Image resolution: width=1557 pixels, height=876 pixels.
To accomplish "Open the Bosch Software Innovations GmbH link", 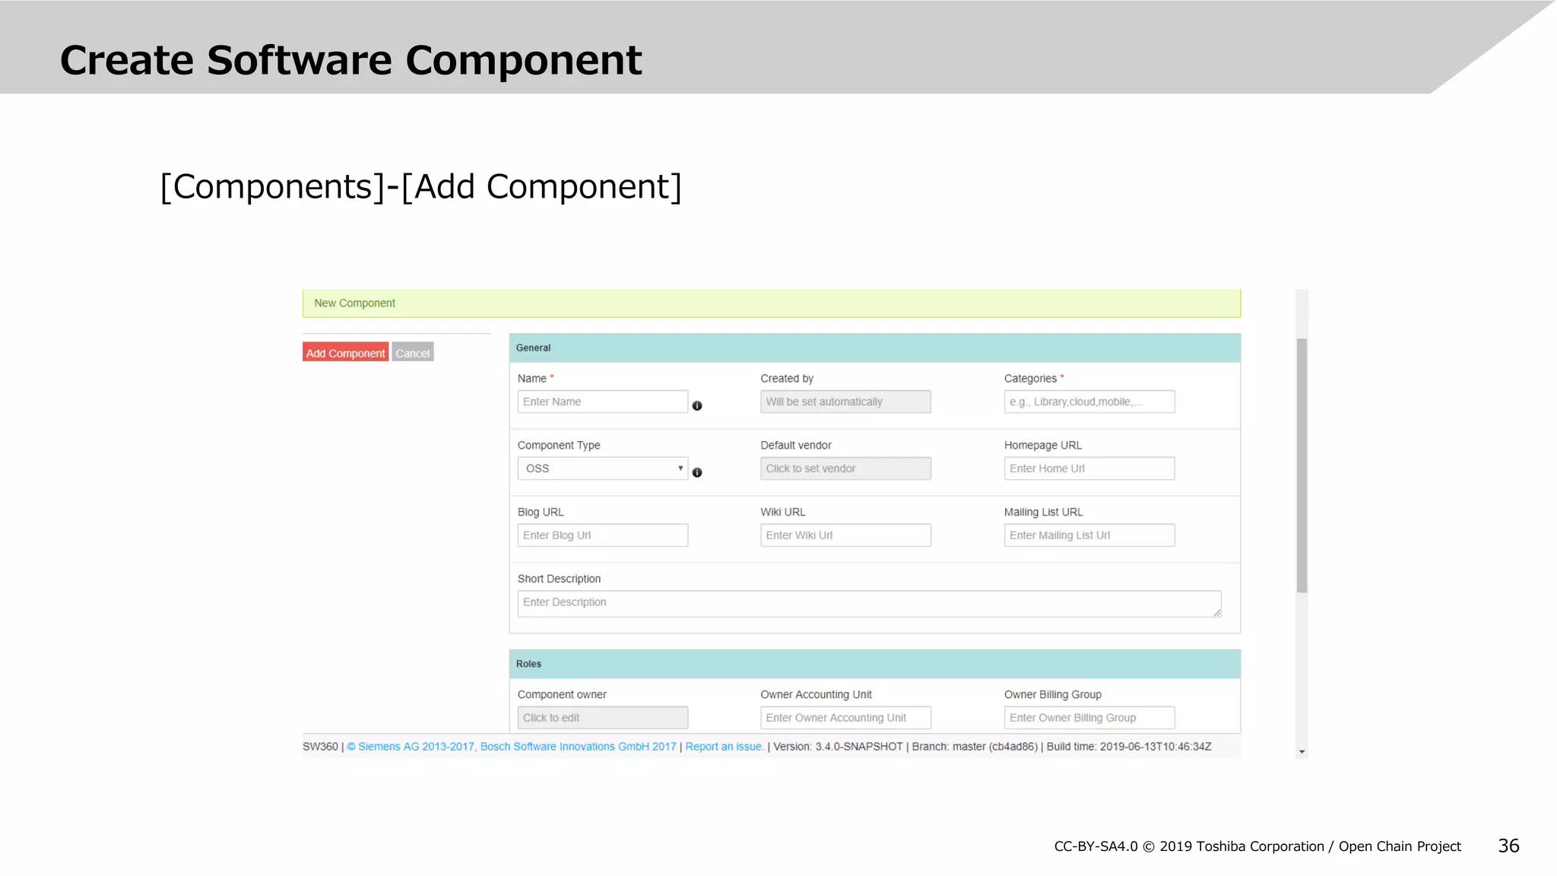I will pyautogui.click(x=578, y=747).
